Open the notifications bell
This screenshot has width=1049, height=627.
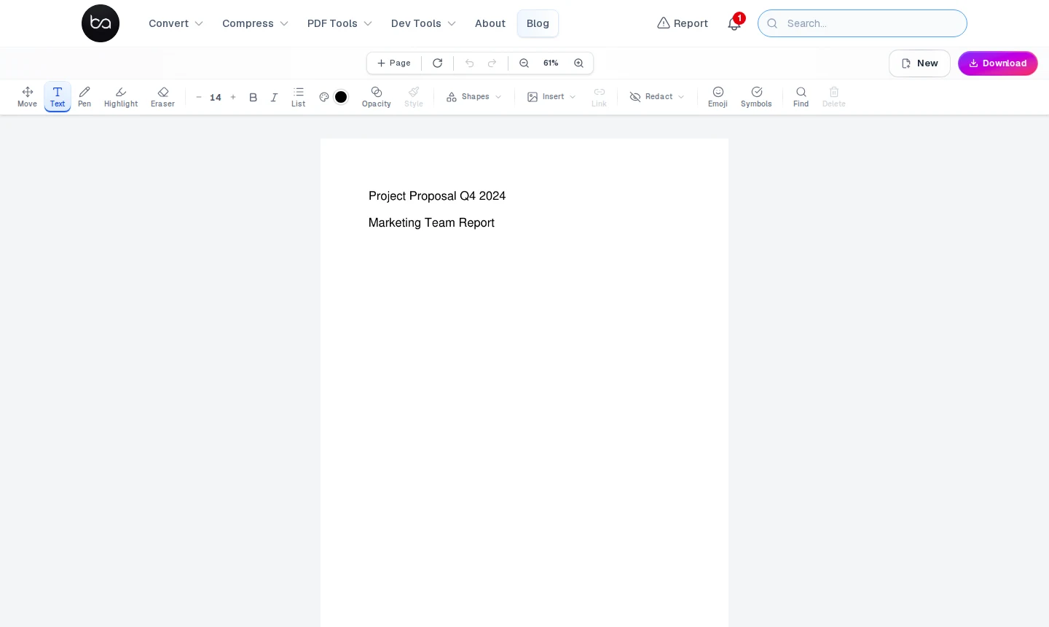(x=734, y=23)
